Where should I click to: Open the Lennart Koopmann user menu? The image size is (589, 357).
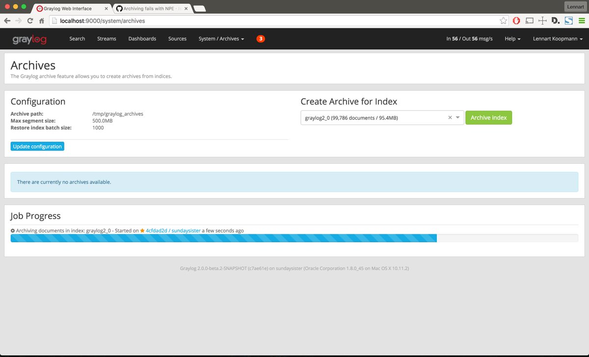[557, 39]
